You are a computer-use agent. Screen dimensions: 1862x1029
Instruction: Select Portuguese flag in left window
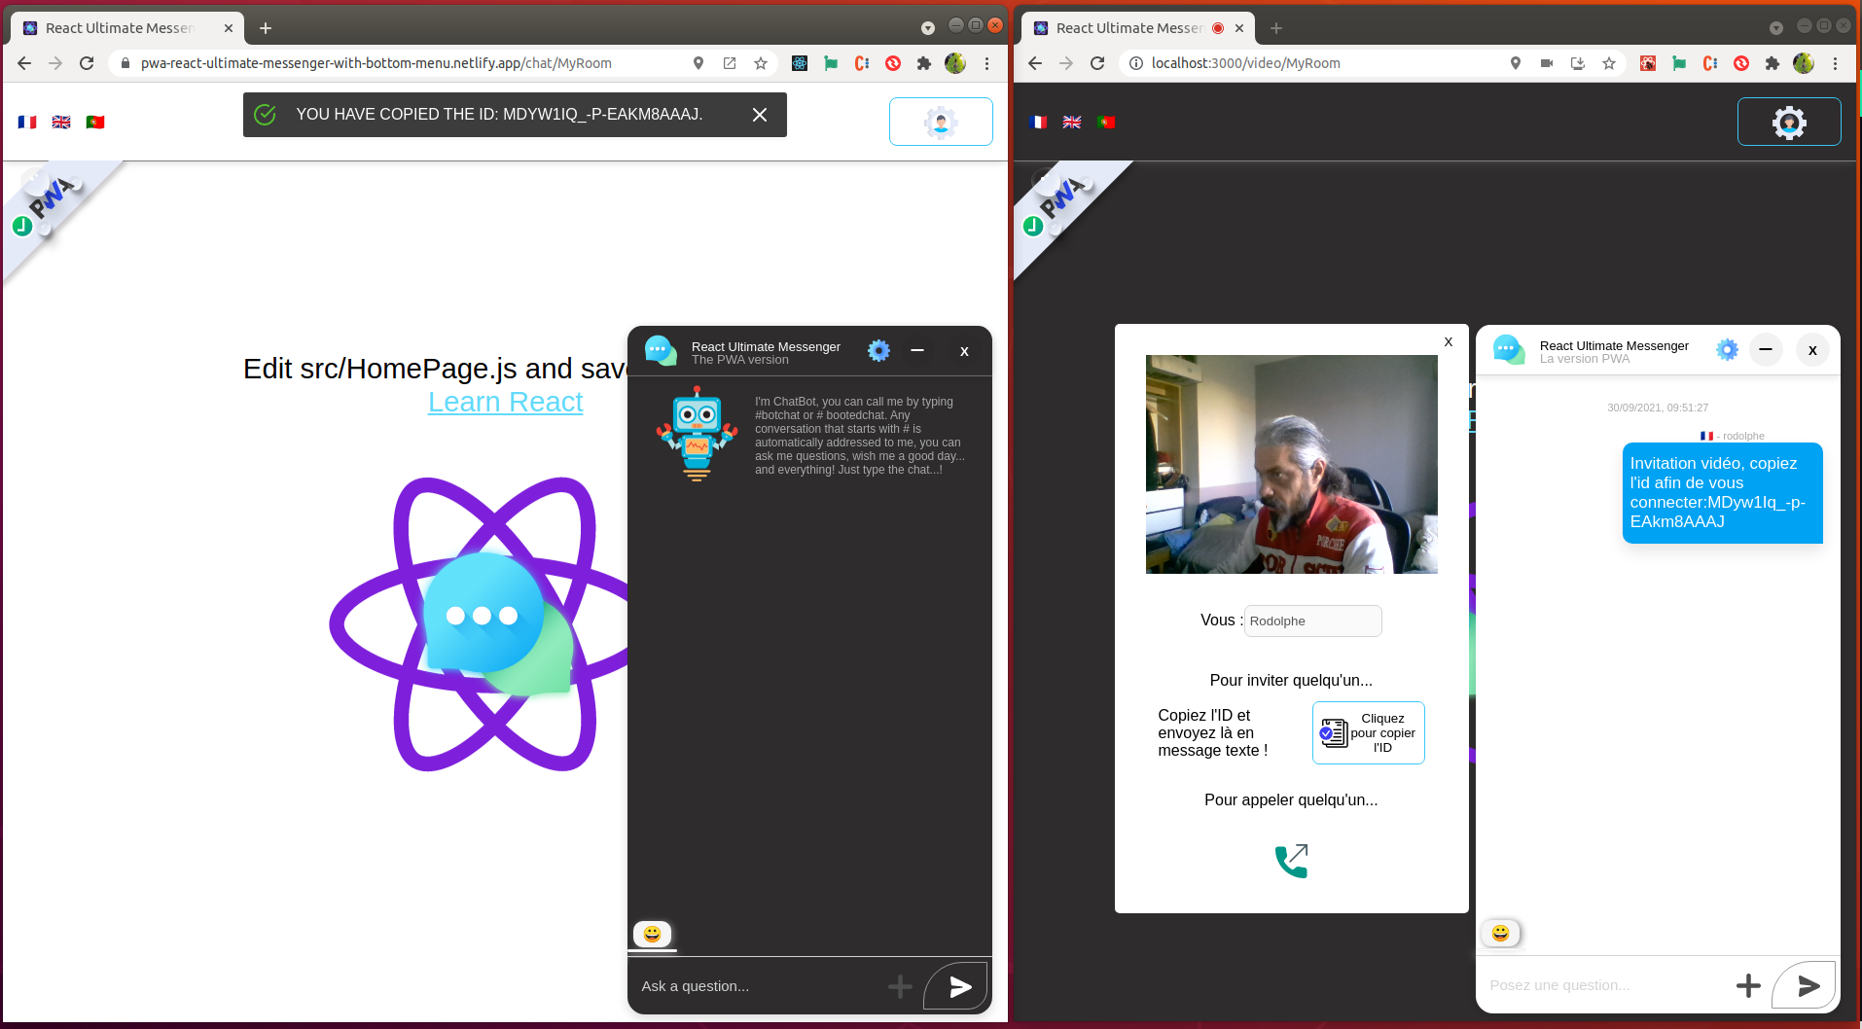(95, 123)
